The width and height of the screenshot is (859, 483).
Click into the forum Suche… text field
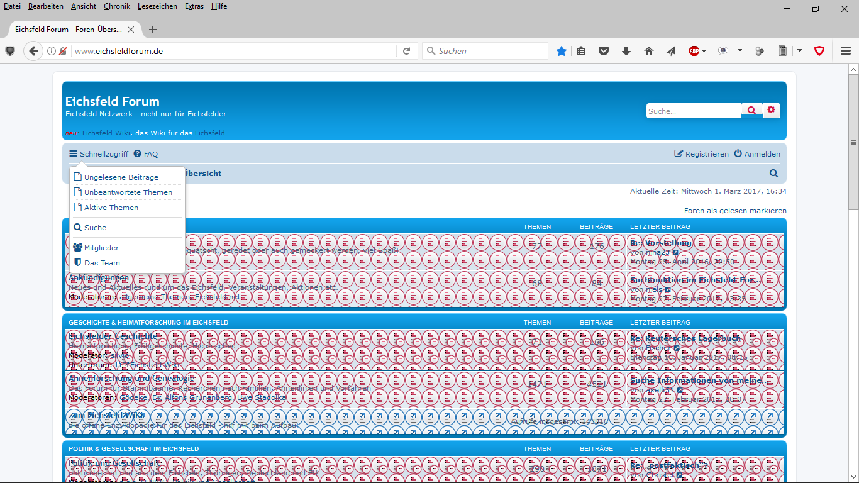[693, 111]
